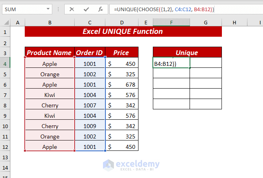Viewport: 263px width, 178px height.
Task: Open Insert Function fx dialog
Action: [101, 9]
